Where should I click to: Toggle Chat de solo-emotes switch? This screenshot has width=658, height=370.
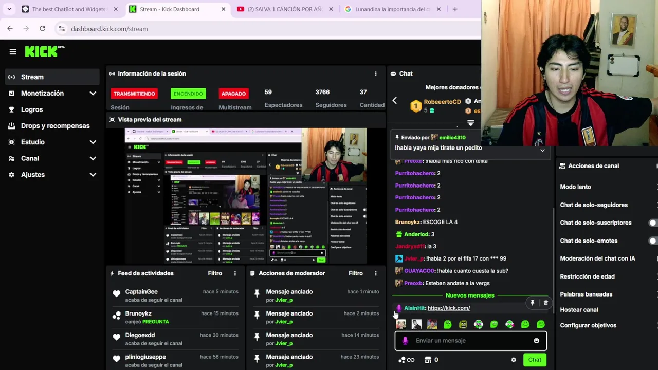pos(653,241)
